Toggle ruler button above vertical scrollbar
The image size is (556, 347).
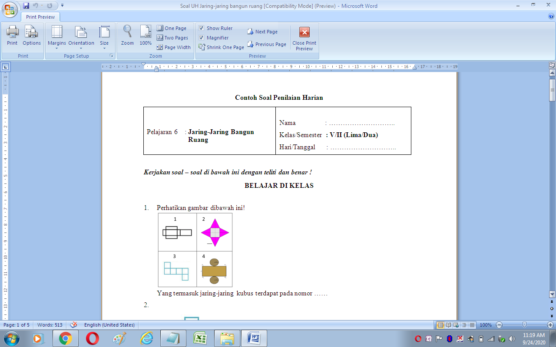552,65
